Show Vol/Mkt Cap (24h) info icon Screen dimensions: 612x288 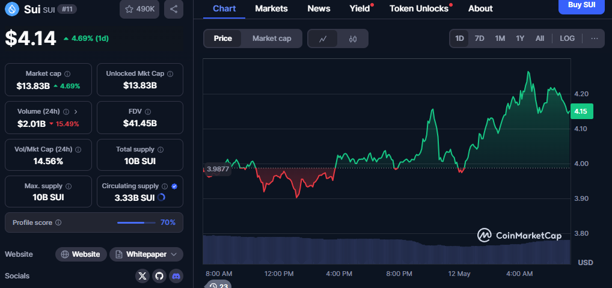point(78,150)
